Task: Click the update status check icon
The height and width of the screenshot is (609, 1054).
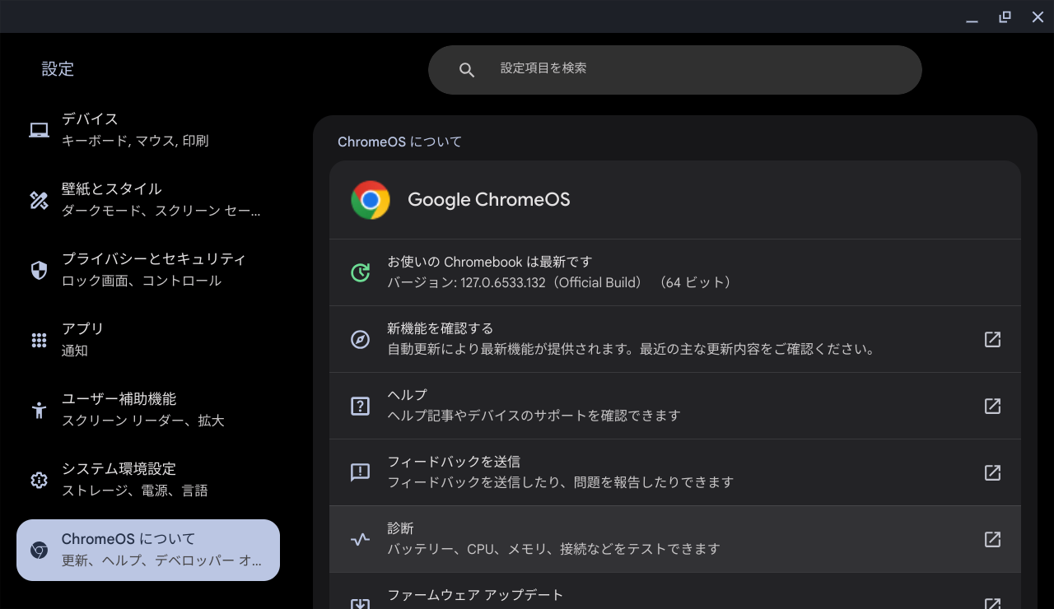Action: coord(360,272)
